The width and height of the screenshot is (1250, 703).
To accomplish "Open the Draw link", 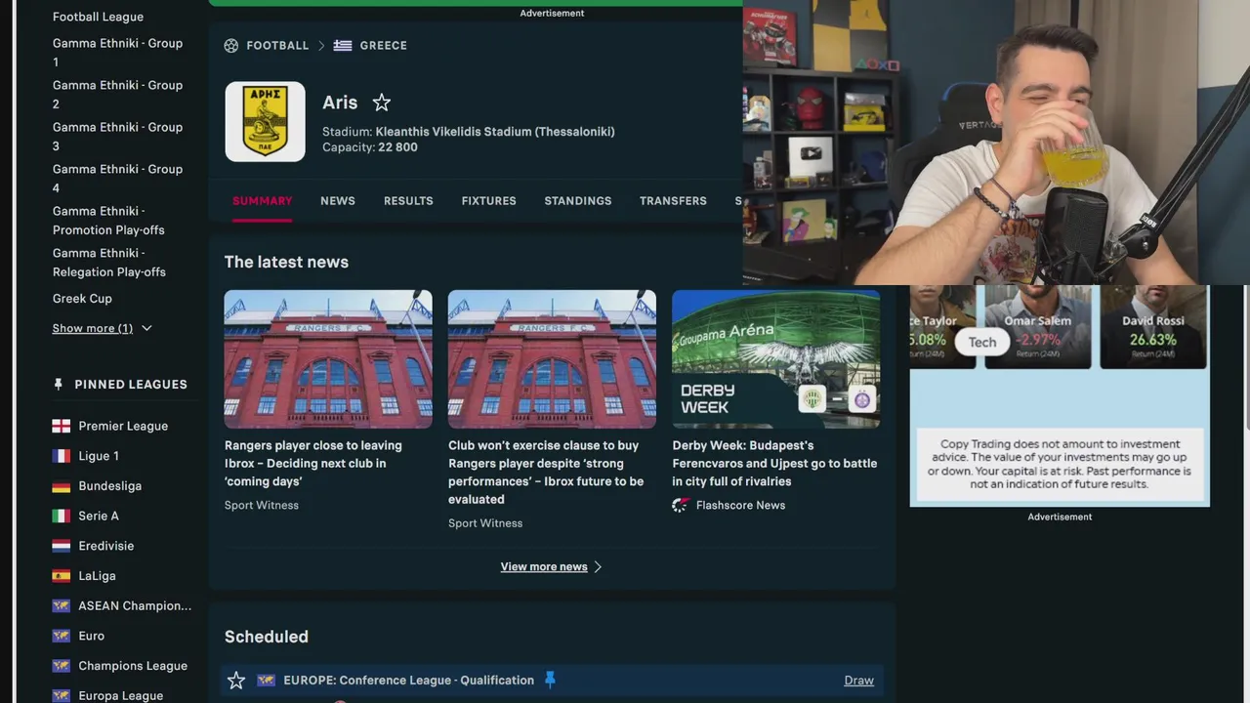I will (x=859, y=681).
